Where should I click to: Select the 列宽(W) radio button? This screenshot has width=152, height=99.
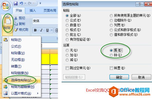(x=111, y=25)
